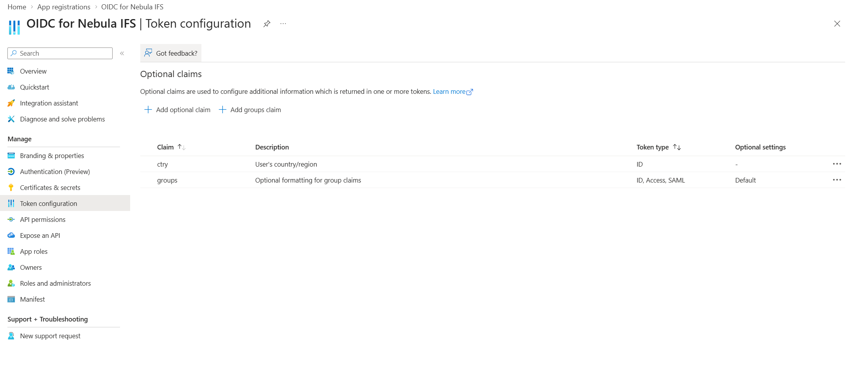Click the API permissions icon
851x369 pixels.
pos(11,220)
